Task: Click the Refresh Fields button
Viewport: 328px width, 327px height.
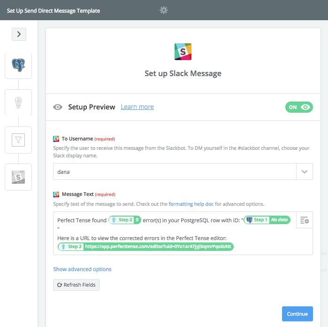Action: click(x=76, y=285)
